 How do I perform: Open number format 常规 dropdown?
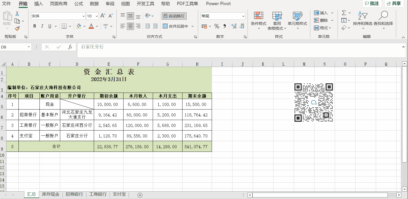tap(243, 16)
